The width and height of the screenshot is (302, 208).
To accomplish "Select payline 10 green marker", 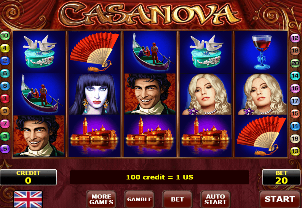I will point(5,36).
